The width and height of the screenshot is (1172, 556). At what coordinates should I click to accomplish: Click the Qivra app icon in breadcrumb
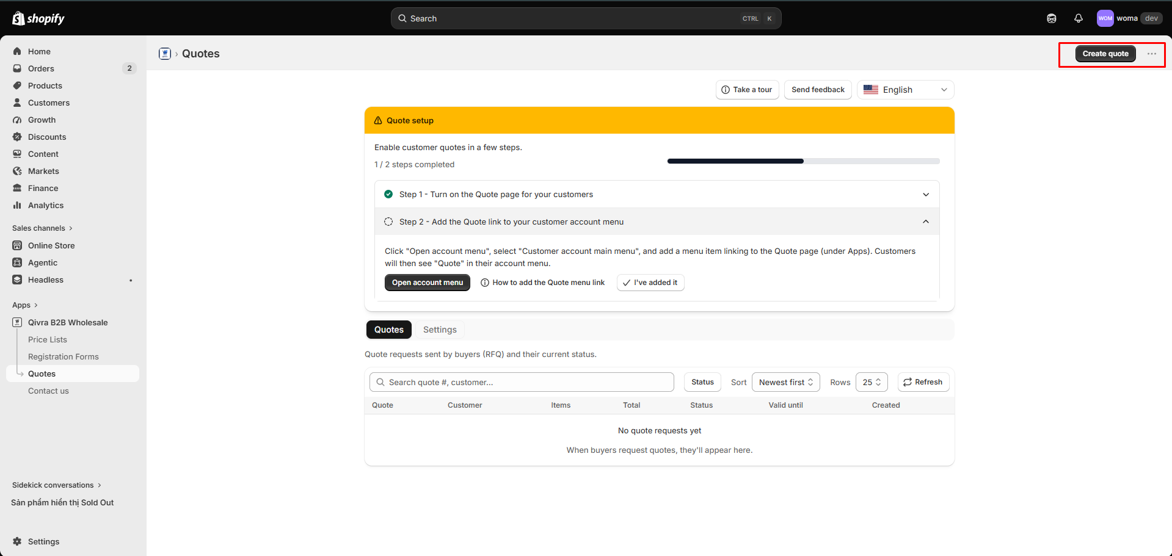(x=164, y=54)
